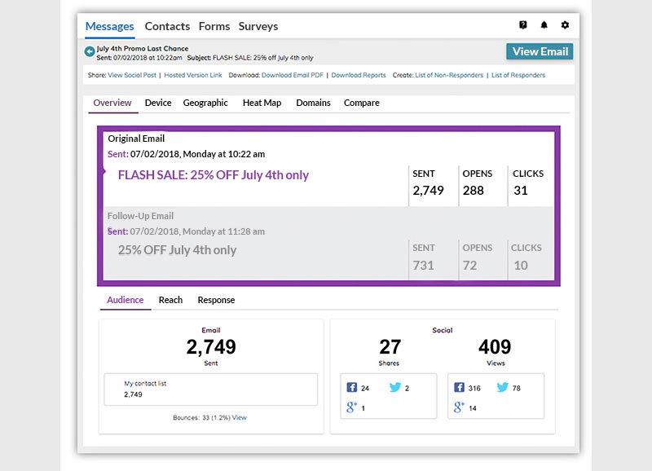Switch to the Heat Map tab

(x=262, y=103)
